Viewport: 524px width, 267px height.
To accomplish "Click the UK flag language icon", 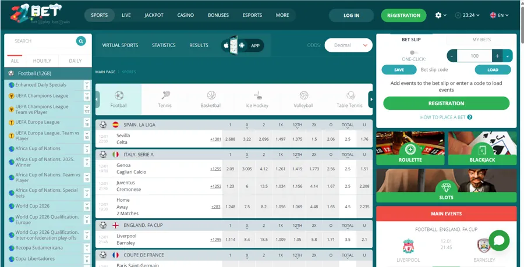I will [x=493, y=15].
